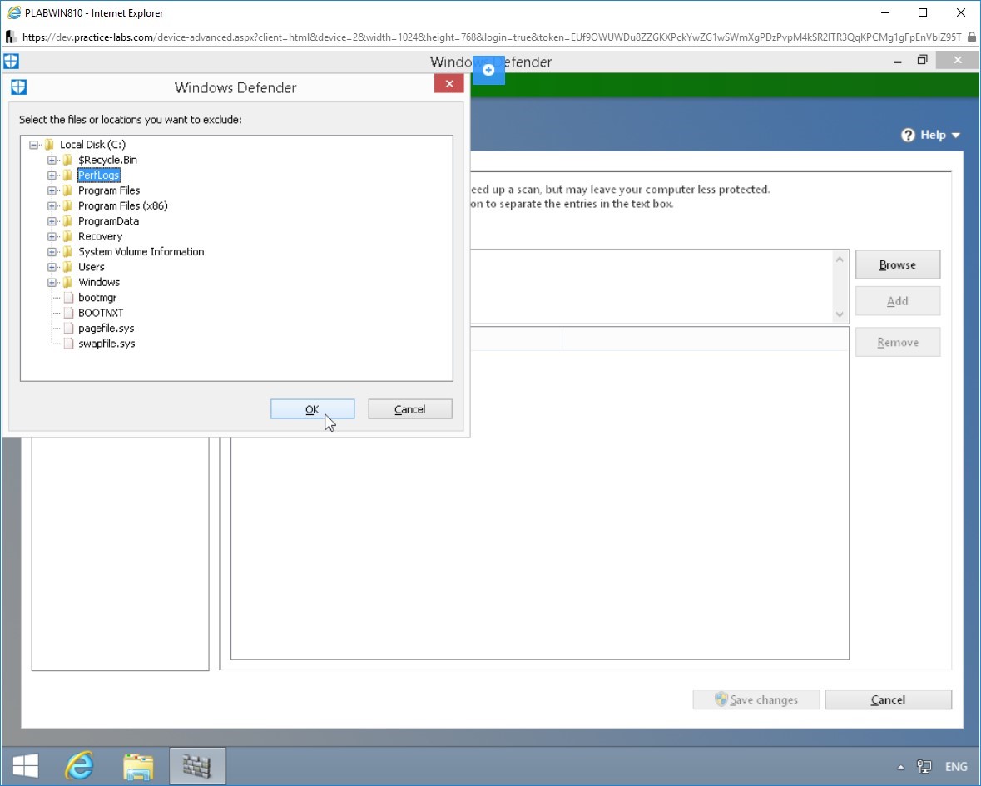The width and height of the screenshot is (981, 786).
Task: Open the Windows Start menu
Action: pos(26,766)
